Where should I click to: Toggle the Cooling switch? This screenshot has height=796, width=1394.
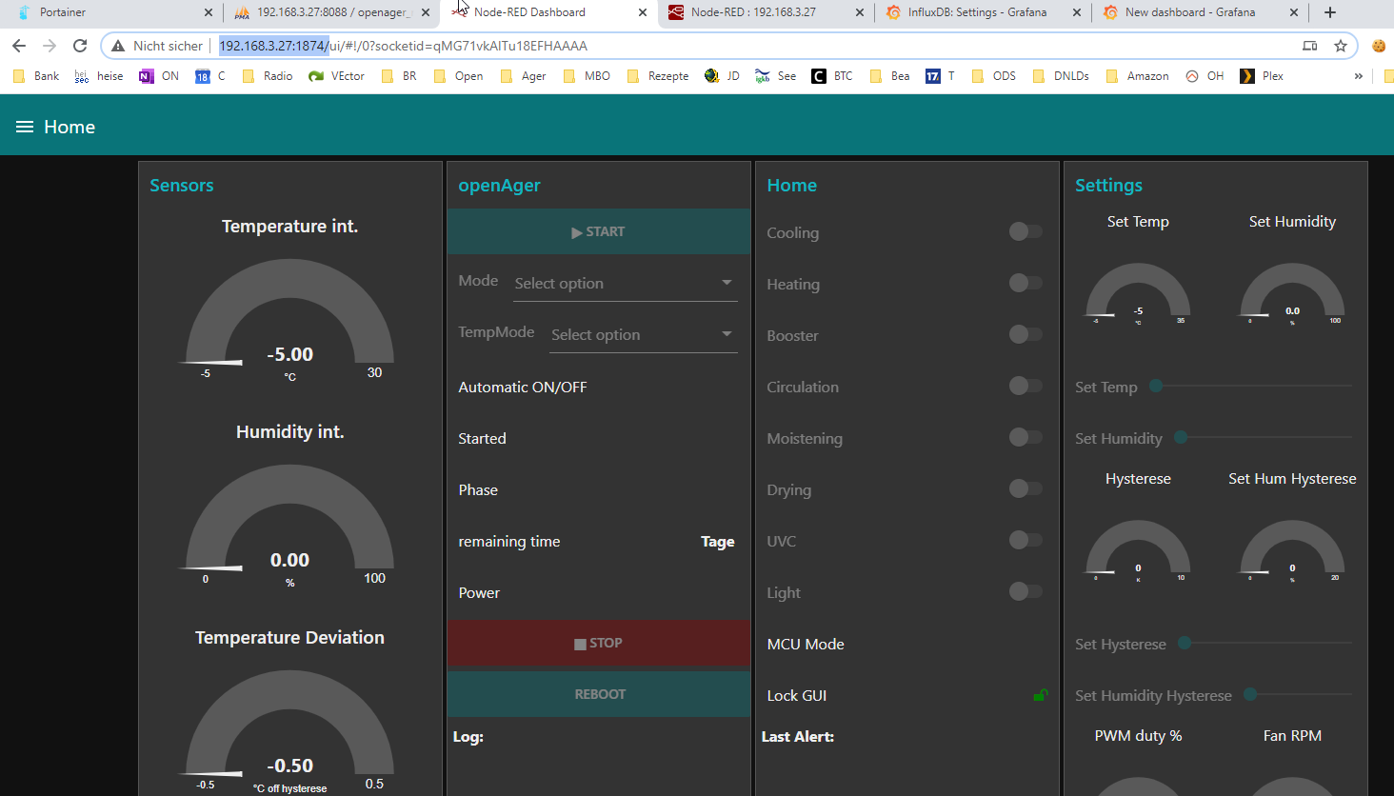1025,231
